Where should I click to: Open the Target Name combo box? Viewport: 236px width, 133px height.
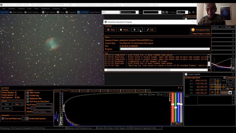(111, 12)
